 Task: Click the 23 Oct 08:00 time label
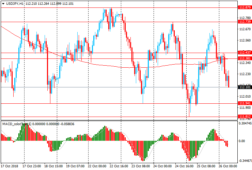click(x=141, y=166)
